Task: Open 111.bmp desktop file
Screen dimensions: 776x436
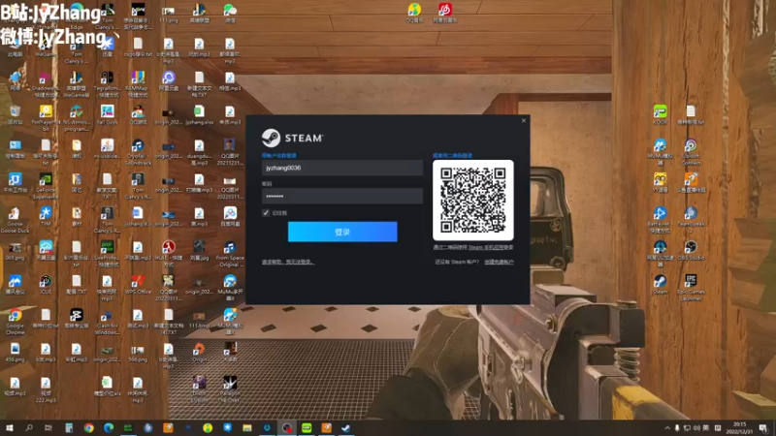Action: (x=199, y=319)
